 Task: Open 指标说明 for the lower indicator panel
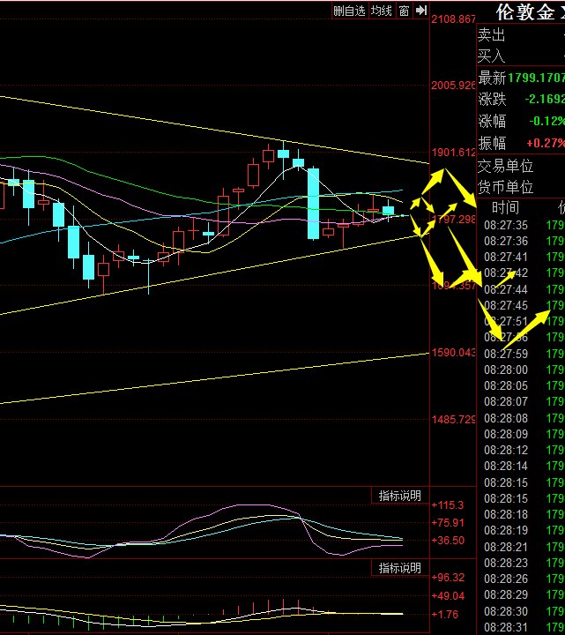point(400,568)
